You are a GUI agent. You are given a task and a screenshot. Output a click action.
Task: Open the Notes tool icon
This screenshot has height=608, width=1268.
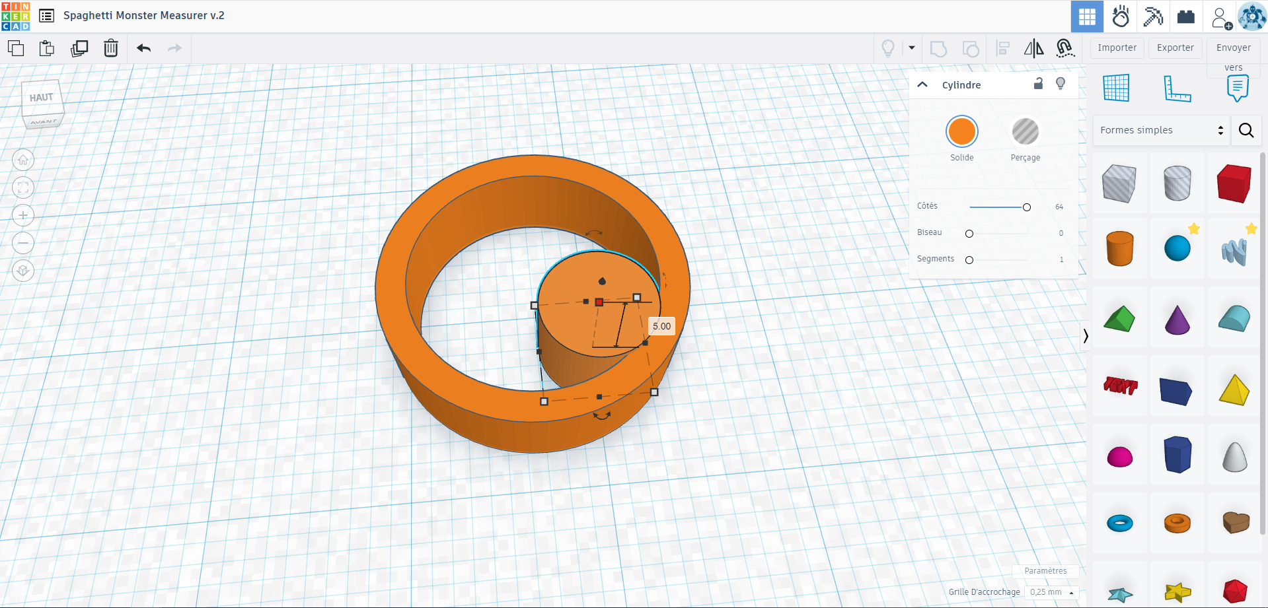[1238, 88]
